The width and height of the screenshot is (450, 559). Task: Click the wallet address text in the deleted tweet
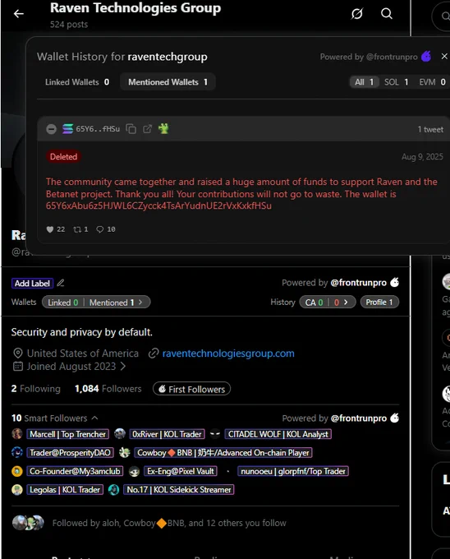pos(158,206)
